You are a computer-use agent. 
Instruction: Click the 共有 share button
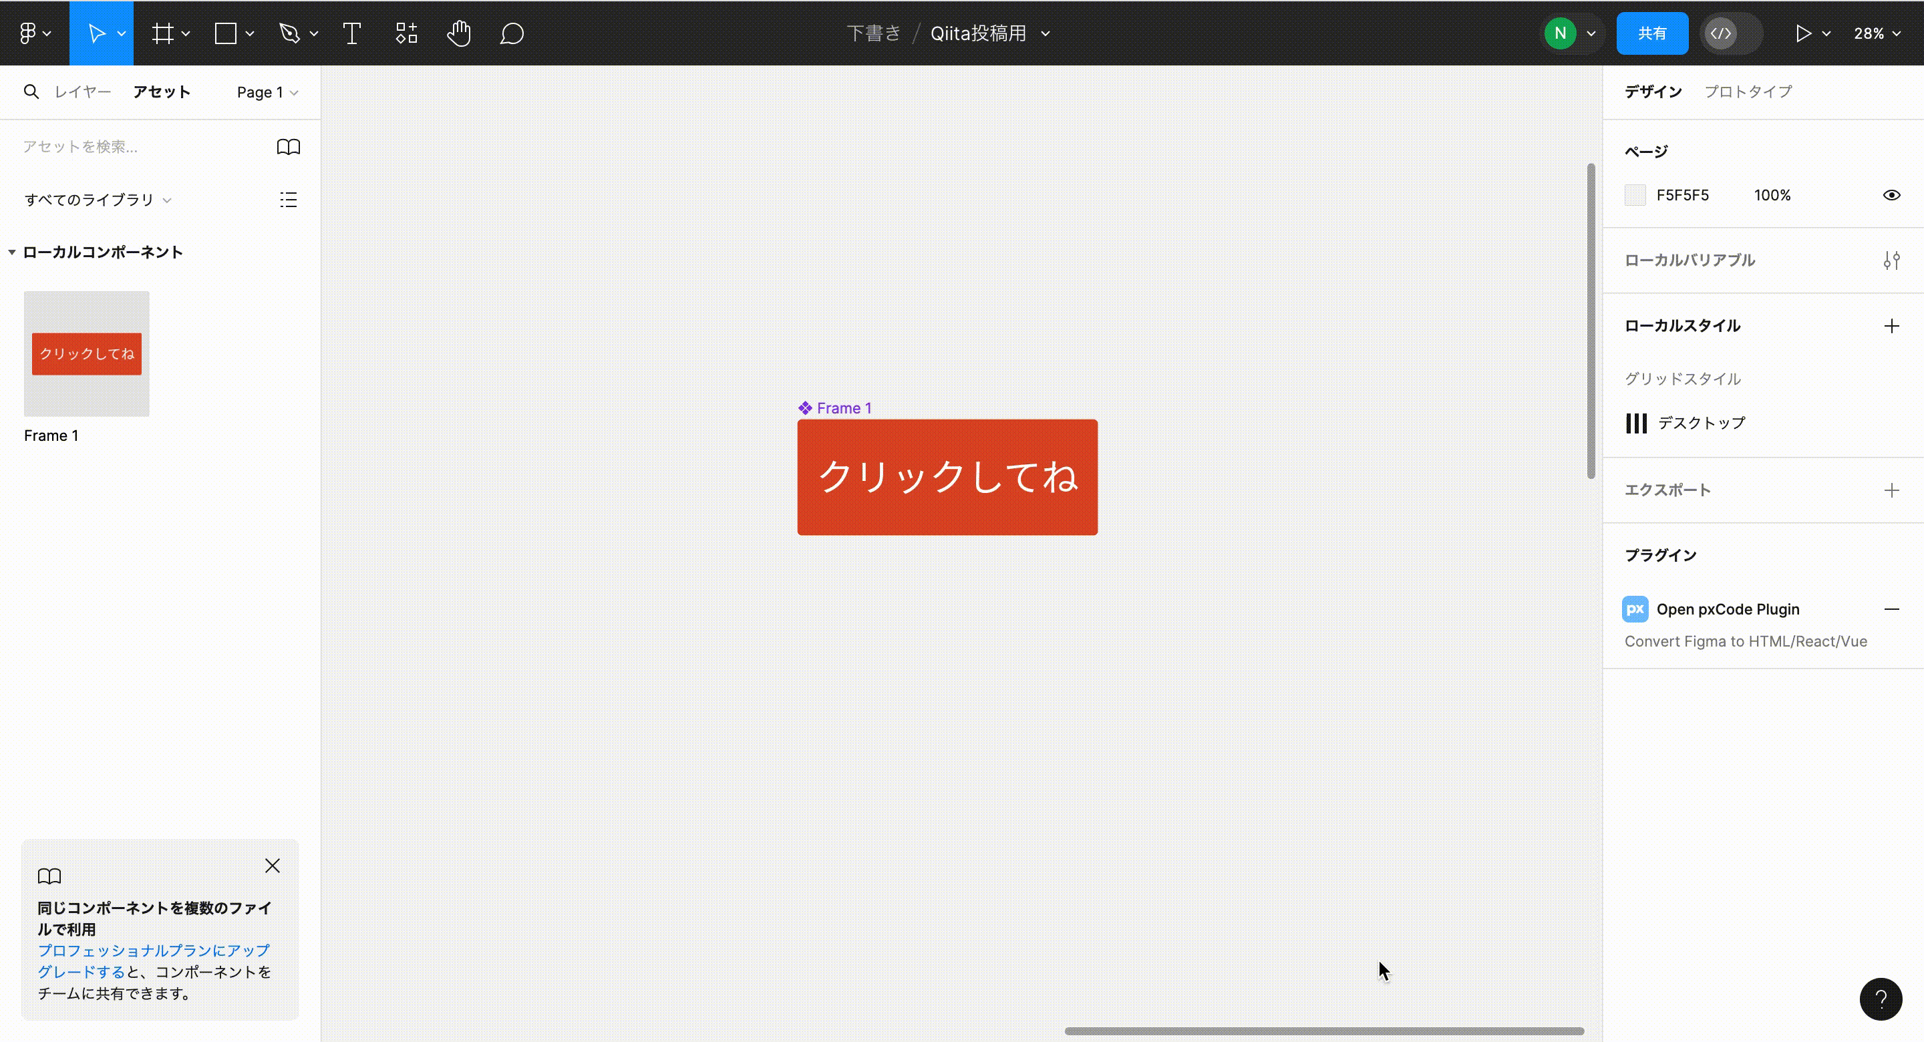[x=1652, y=32]
